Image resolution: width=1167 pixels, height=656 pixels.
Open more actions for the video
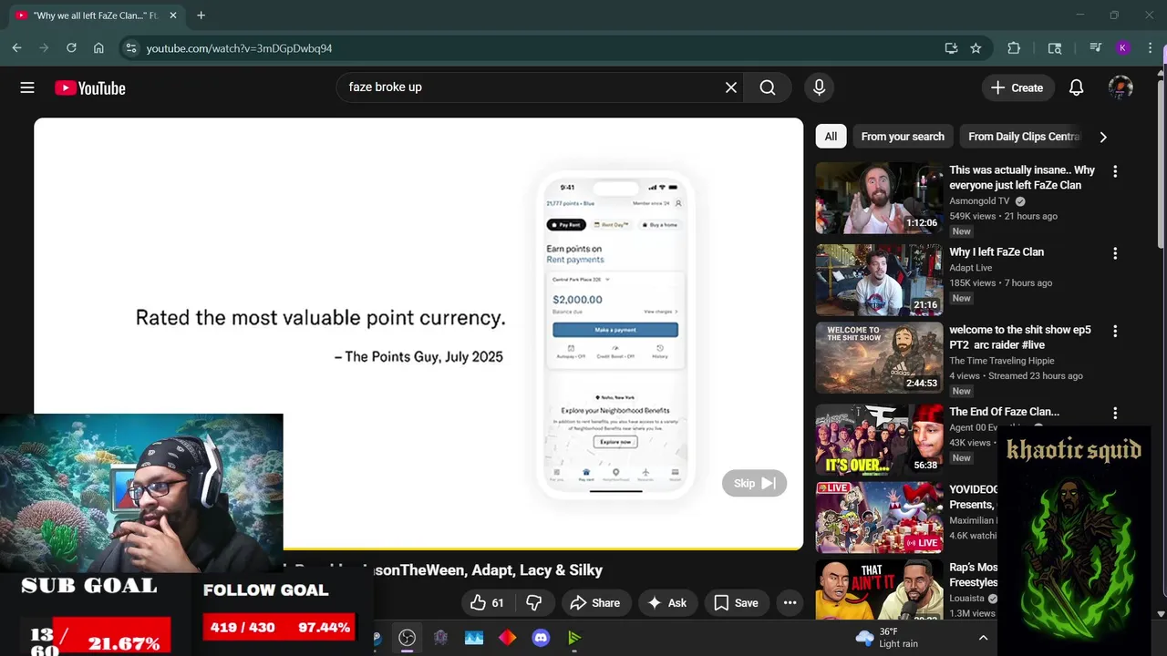point(790,602)
